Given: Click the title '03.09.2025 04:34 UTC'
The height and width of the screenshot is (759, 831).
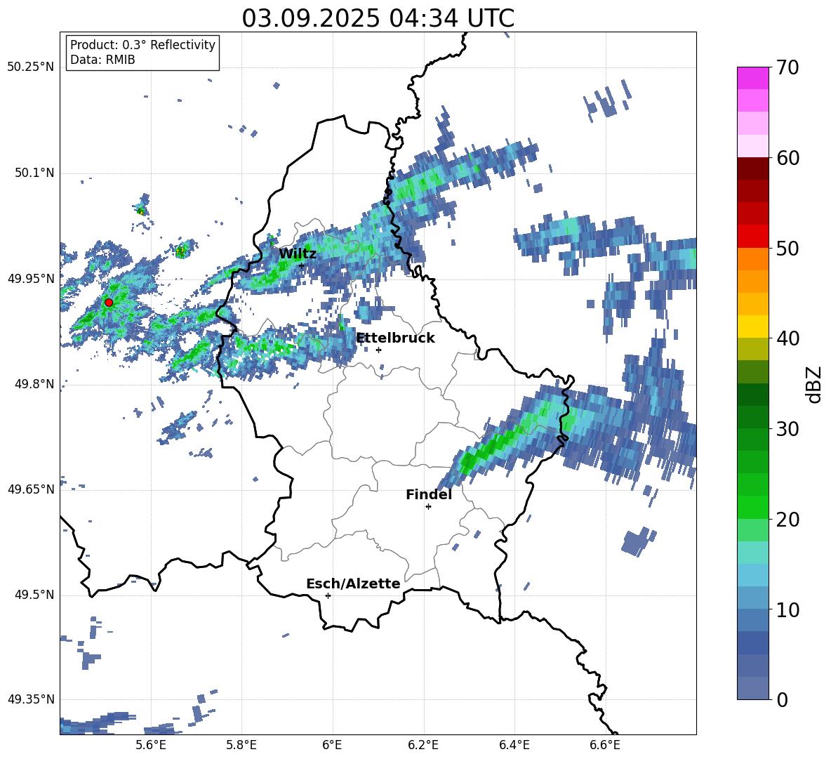Looking at the screenshot, I should (378, 18).
